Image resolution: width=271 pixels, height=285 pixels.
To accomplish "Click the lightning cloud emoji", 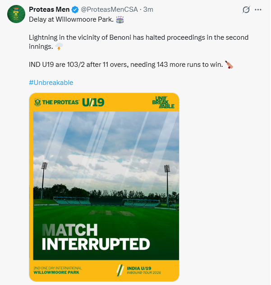I will [x=59, y=47].
